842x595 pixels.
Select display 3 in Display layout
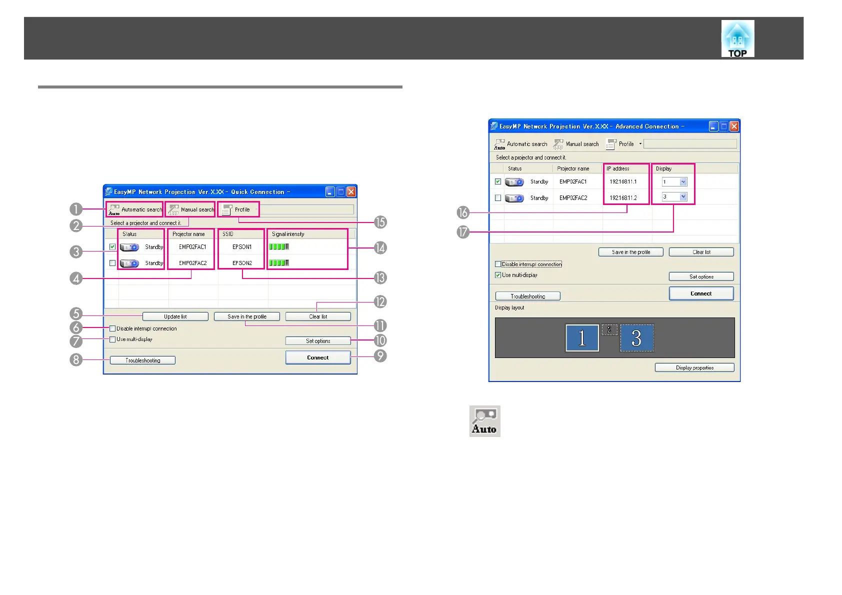point(637,338)
